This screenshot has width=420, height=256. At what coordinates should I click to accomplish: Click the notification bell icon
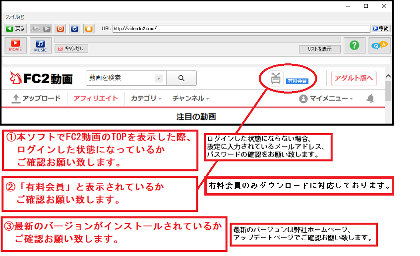click(370, 99)
